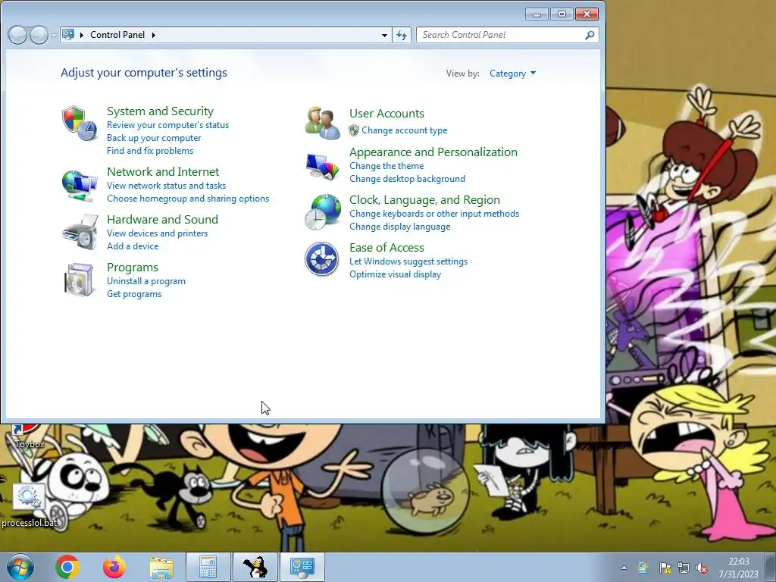Image resolution: width=776 pixels, height=582 pixels.
Task: Open the processlol.bat desktop file
Action: coord(30,505)
